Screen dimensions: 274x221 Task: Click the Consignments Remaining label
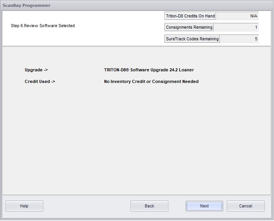(189, 28)
